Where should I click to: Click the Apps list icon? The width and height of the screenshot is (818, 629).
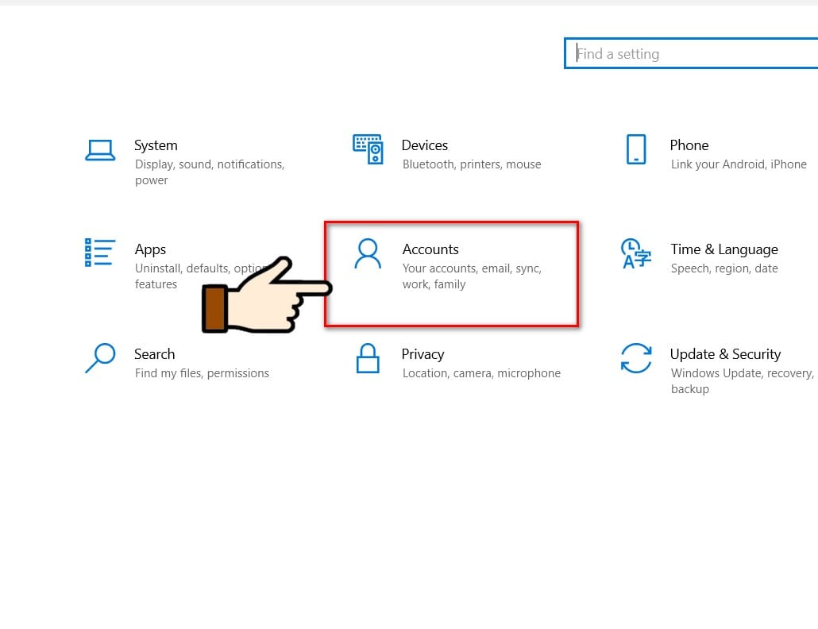click(99, 253)
